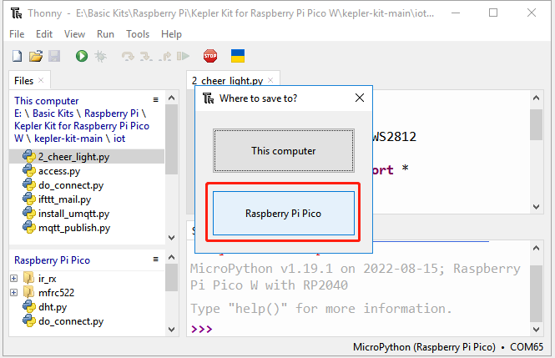Open Basic Kits path segment link
This screenshot has height=358, width=555.
click(x=53, y=113)
